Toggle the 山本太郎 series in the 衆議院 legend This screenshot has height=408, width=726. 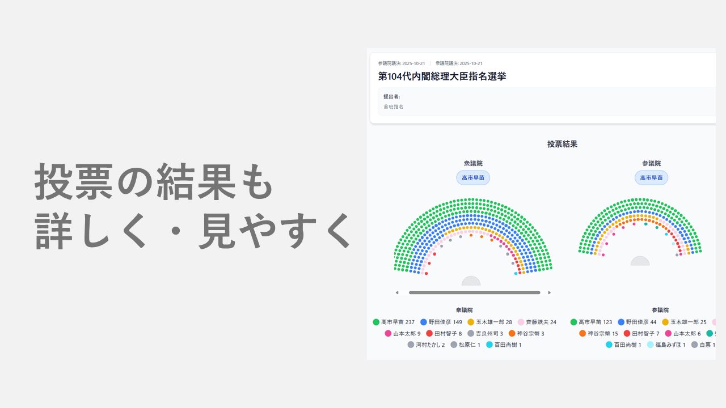(x=389, y=333)
